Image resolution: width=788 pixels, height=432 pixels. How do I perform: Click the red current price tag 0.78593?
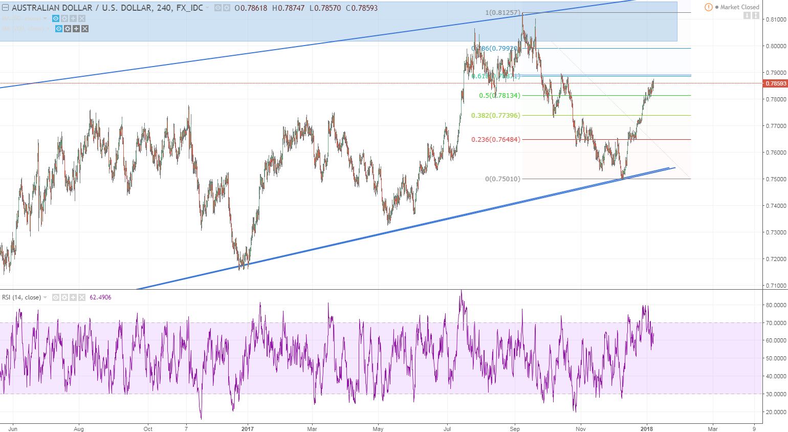pyautogui.click(x=775, y=83)
